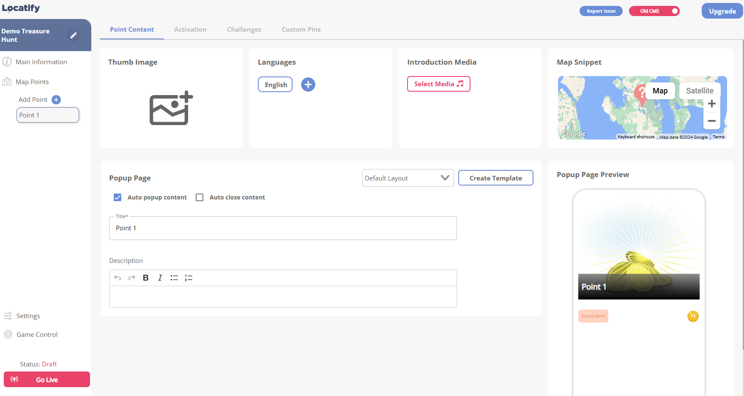Insert a bulleted list in the description
744x396 pixels.
pyautogui.click(x=174, y=278)
